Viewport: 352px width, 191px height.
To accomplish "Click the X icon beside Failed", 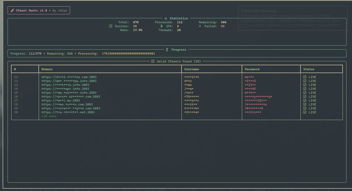I will tap(200, 26).
